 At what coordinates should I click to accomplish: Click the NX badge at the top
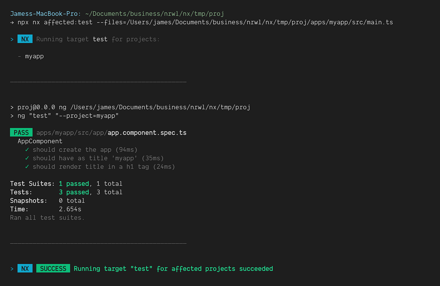(25, 39)
